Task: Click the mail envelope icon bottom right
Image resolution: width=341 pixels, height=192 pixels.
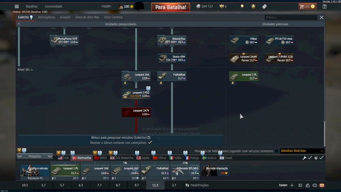Action: click(x=322, y=186)
